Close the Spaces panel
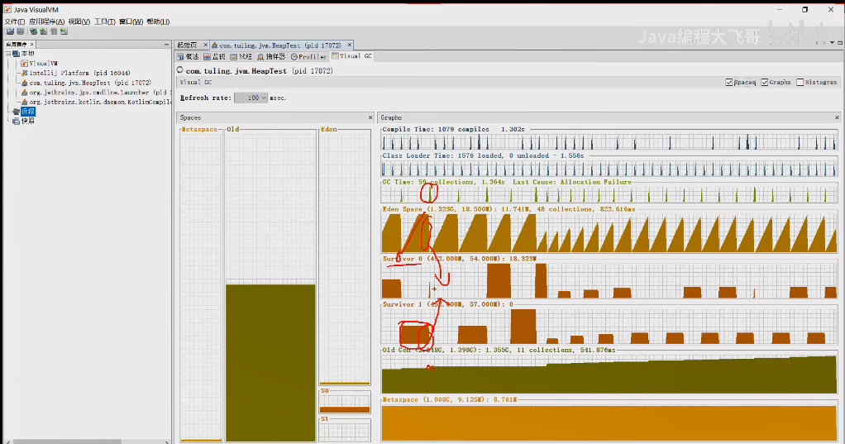Viewport: 845px width, 444px height. click(x=370, y=117)
